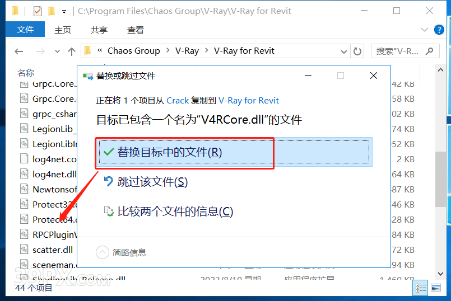
Task: Click the Protect32 file icon
Action: point(24,204)
